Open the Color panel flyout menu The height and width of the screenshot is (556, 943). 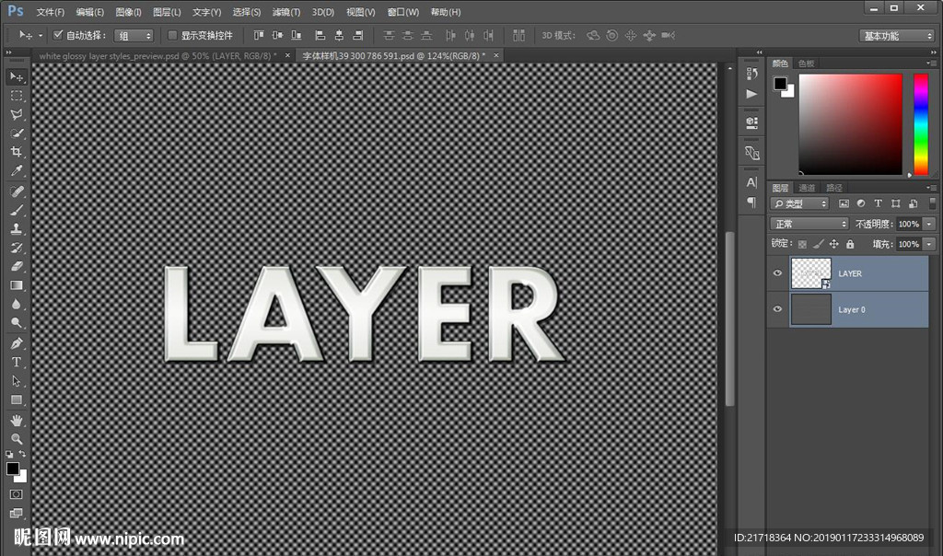[931, 64]
